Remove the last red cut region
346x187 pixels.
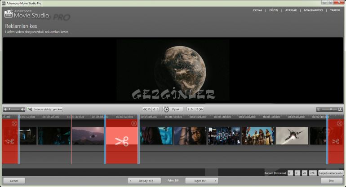tap(340, 124)
